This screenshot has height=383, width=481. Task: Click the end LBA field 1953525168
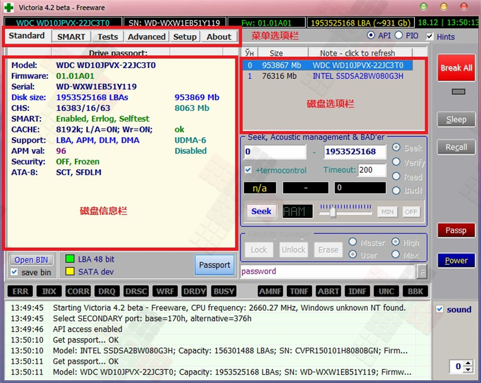point(355,152)
